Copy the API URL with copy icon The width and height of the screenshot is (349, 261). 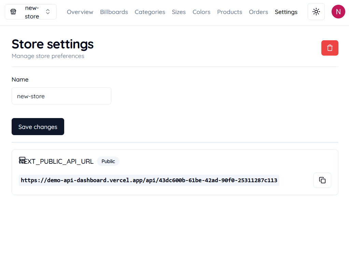pyautogui.click(x=322, y=180)
